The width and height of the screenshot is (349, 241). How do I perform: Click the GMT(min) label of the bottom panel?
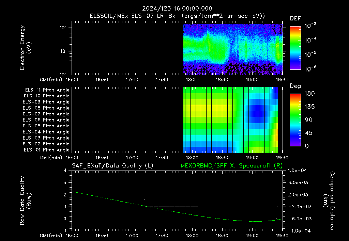click(x=51, y=236)
